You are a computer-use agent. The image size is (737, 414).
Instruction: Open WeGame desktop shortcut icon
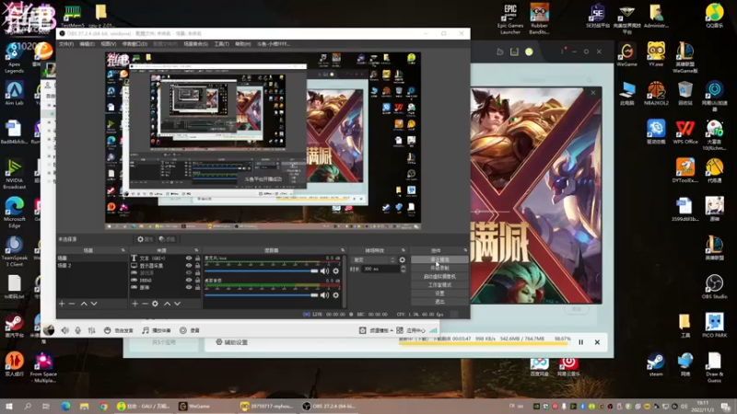pos(626,54)
